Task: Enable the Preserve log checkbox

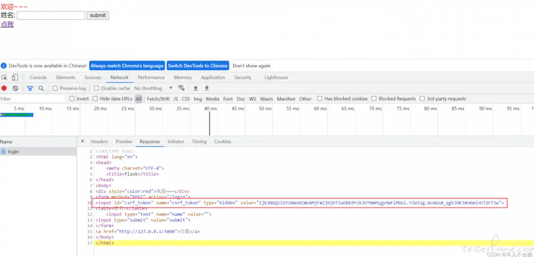Action: tap(55, 88)
